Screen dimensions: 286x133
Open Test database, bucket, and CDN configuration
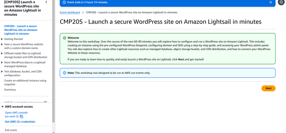pos(23,73)
